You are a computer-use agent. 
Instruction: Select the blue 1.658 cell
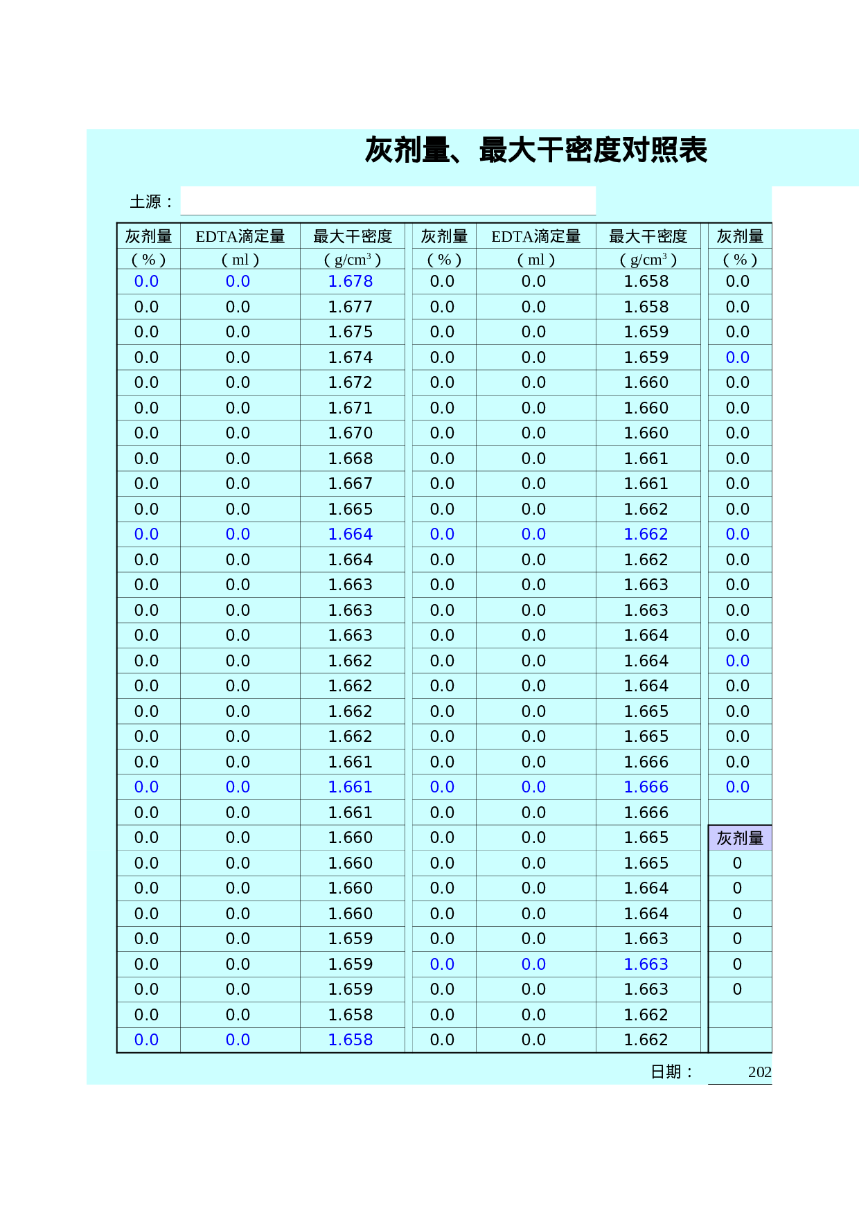352,1040
